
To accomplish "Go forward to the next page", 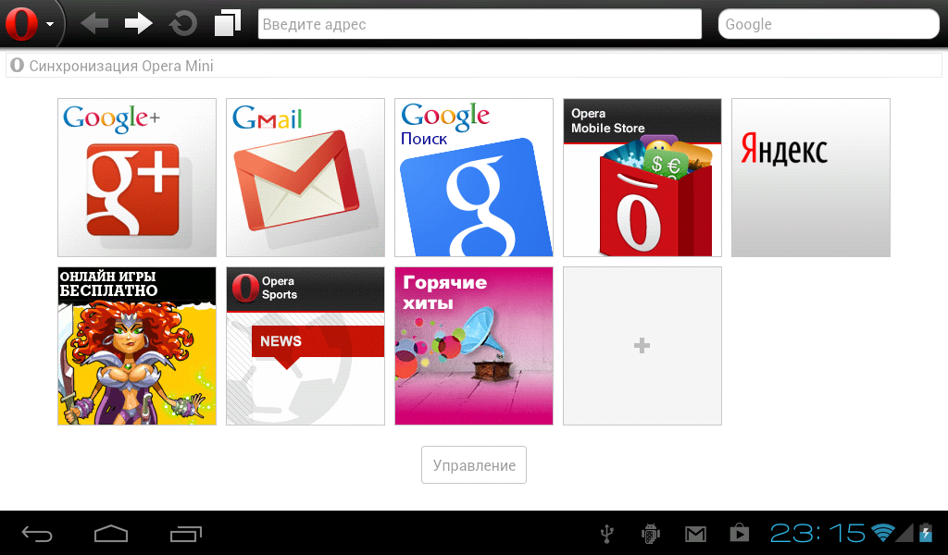I will [x=139, y=23].
